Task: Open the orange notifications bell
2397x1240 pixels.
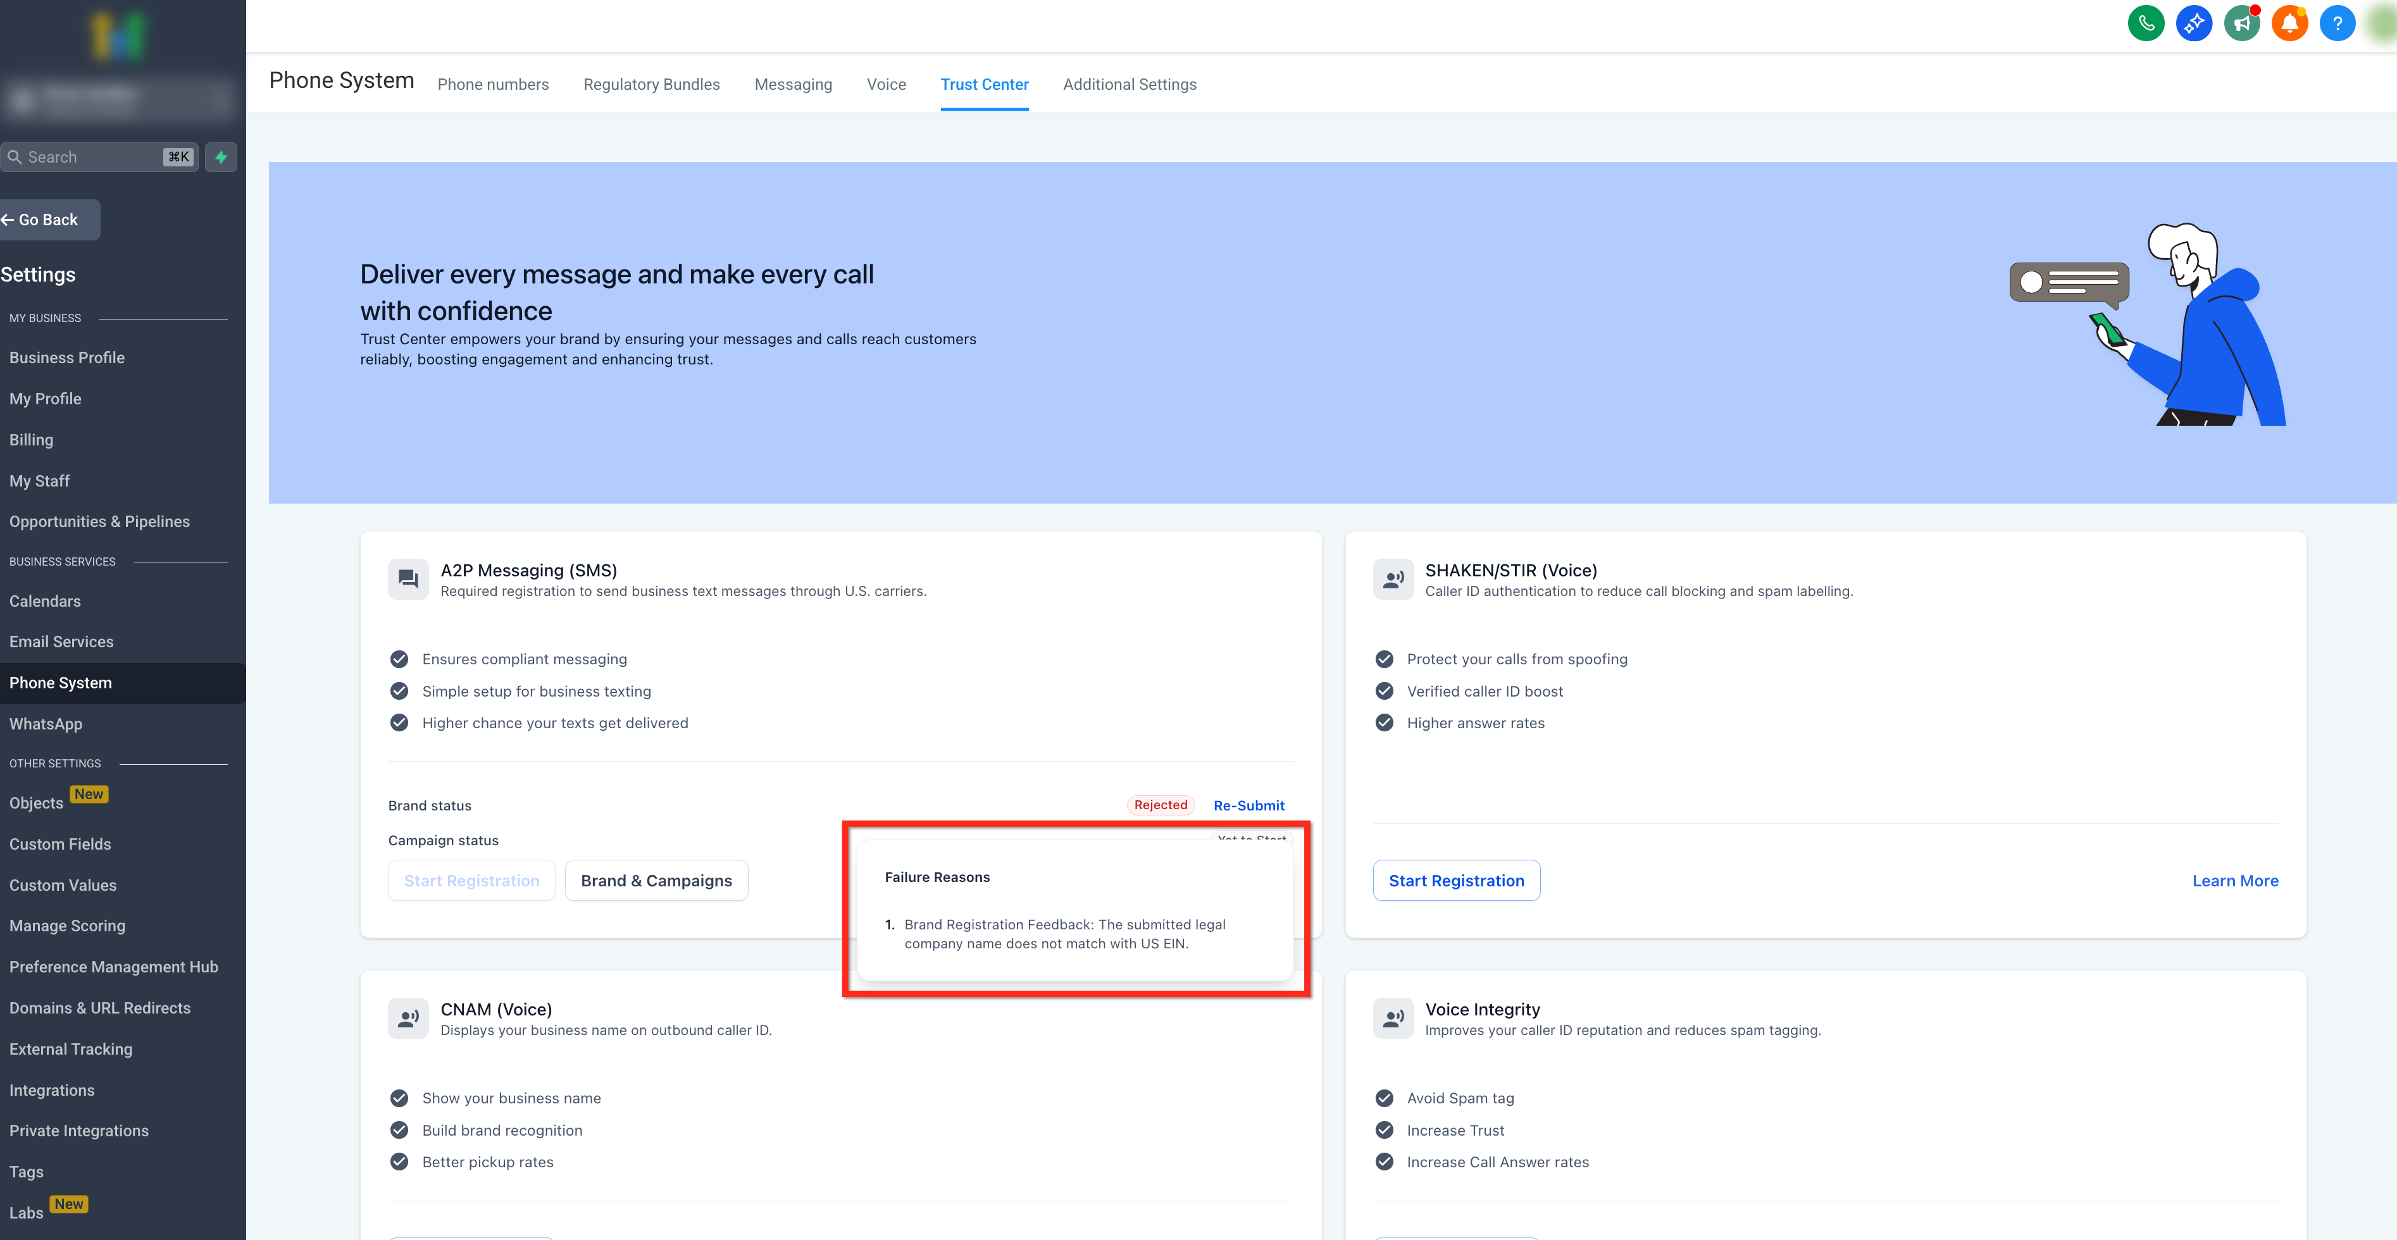Action: 2289,23
